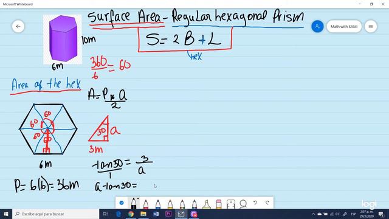Choose the pink eraser tool
The height and width of the screenshot is (219, 389).
point(219,204)
